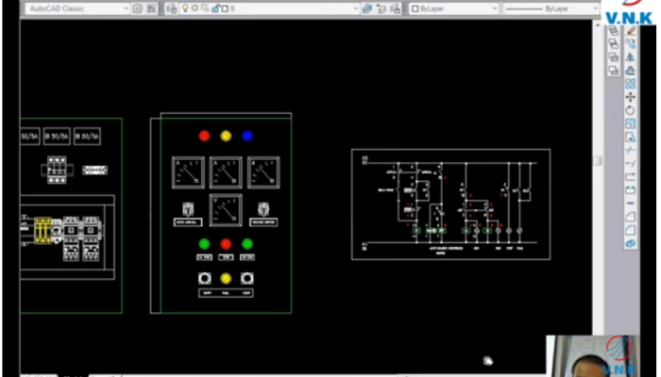Screen dimensions: 661x377
Task: Select the Offset tool
Action: (x=630, y=71)
